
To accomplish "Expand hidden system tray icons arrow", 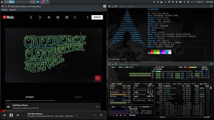I will (x=195, y=2).
